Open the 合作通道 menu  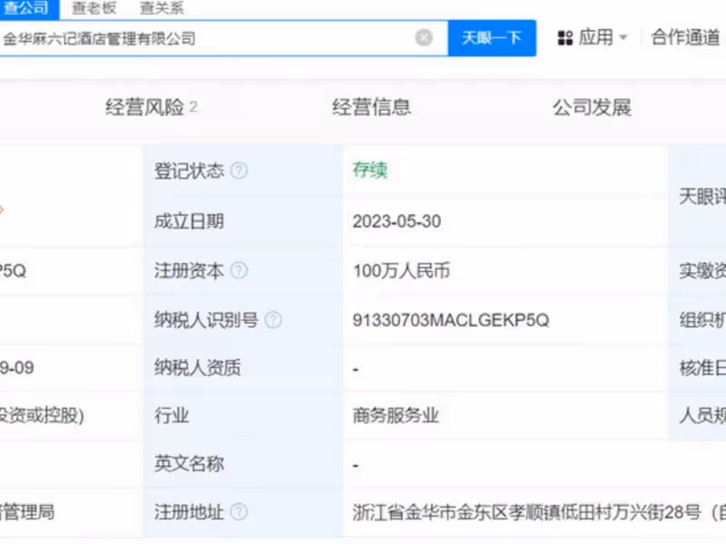685,37
